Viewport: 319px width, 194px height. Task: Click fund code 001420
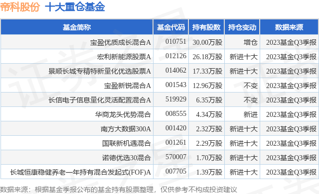click(x=176, y=128)
